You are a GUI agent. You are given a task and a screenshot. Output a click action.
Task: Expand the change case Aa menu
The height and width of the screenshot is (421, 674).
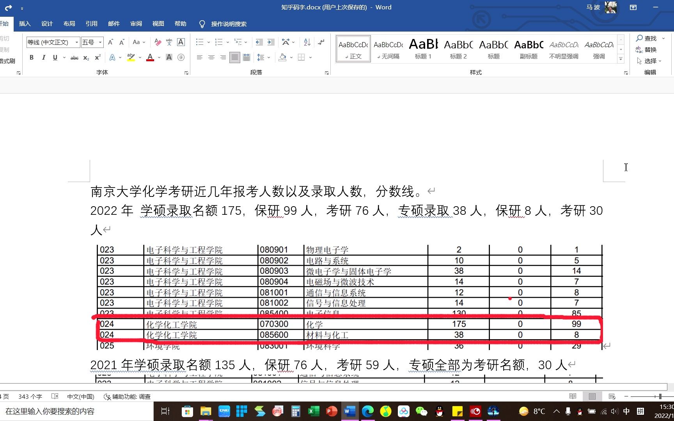click(x=139, y=42)
